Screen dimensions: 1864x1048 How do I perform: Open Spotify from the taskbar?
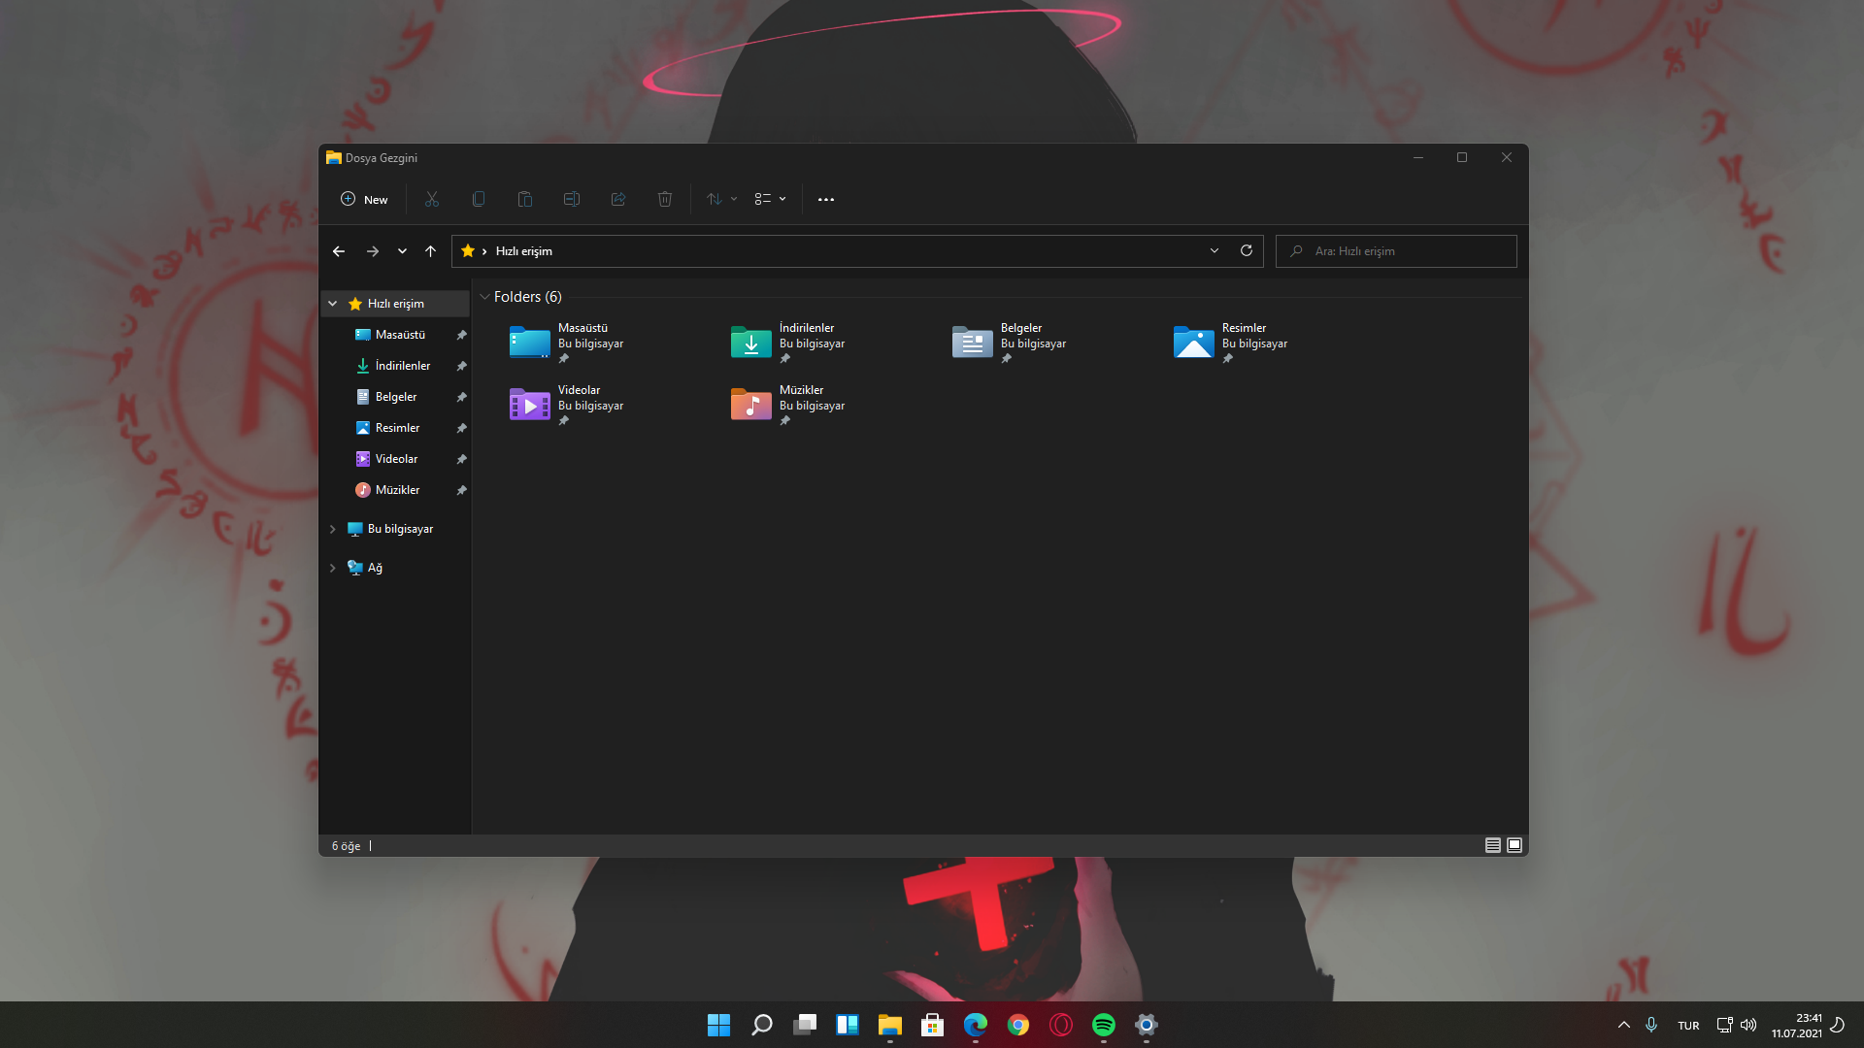(x=1104, y=1025)
